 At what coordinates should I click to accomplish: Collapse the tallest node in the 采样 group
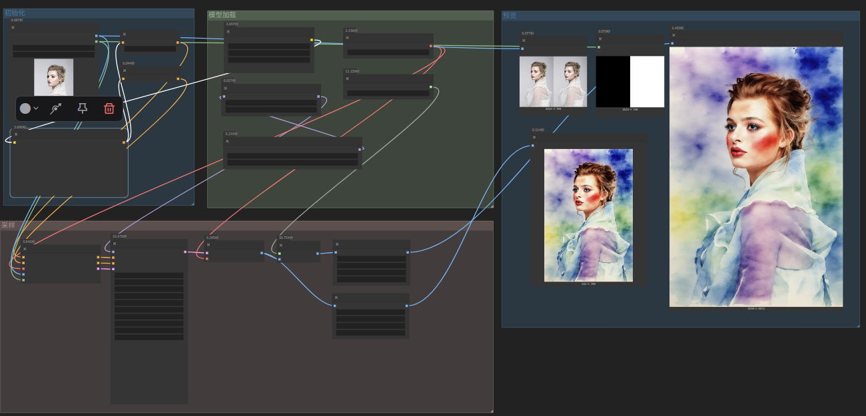click(x=114, y=244)
